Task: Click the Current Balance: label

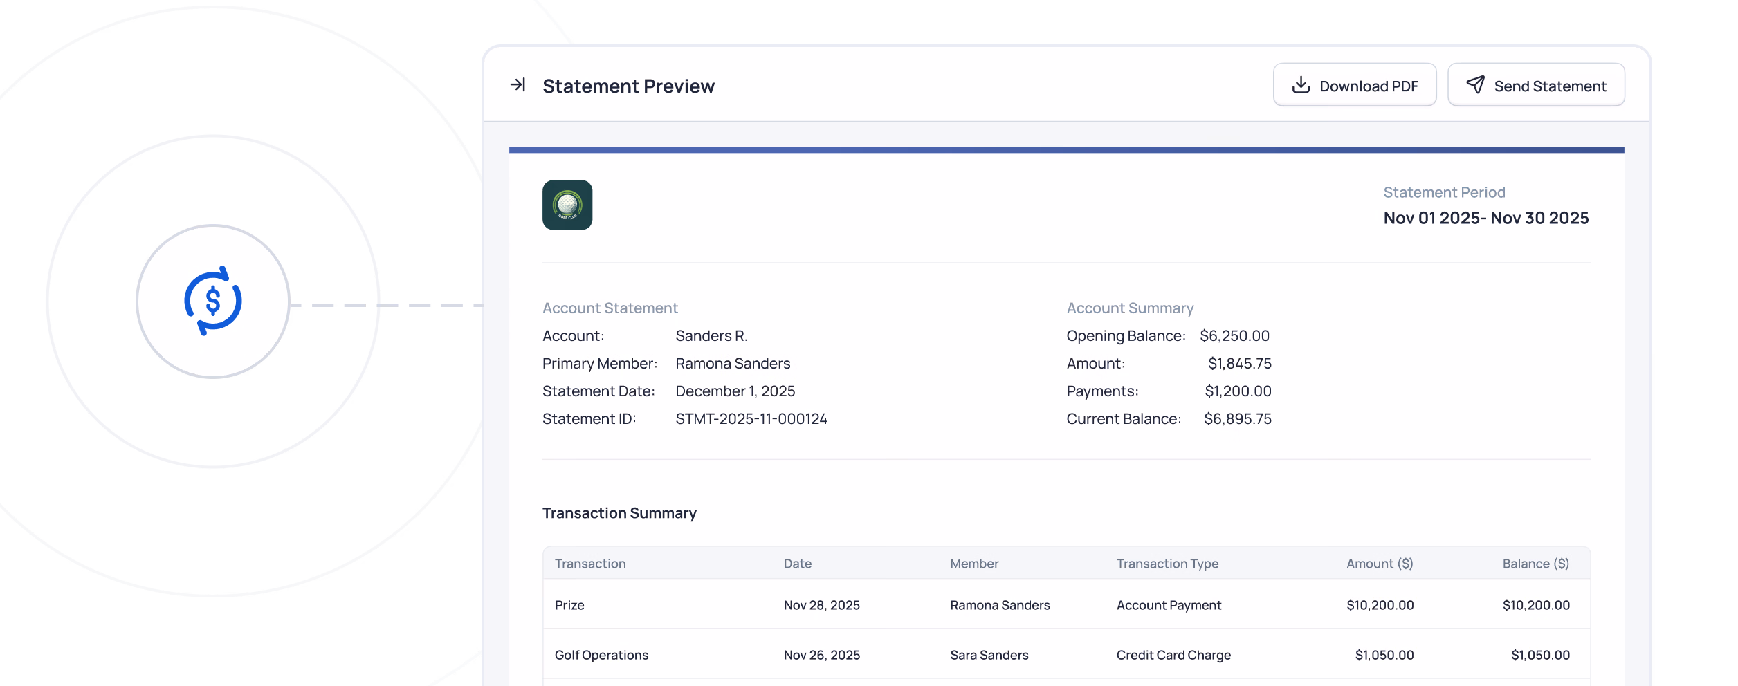Action: (1124, 418)
